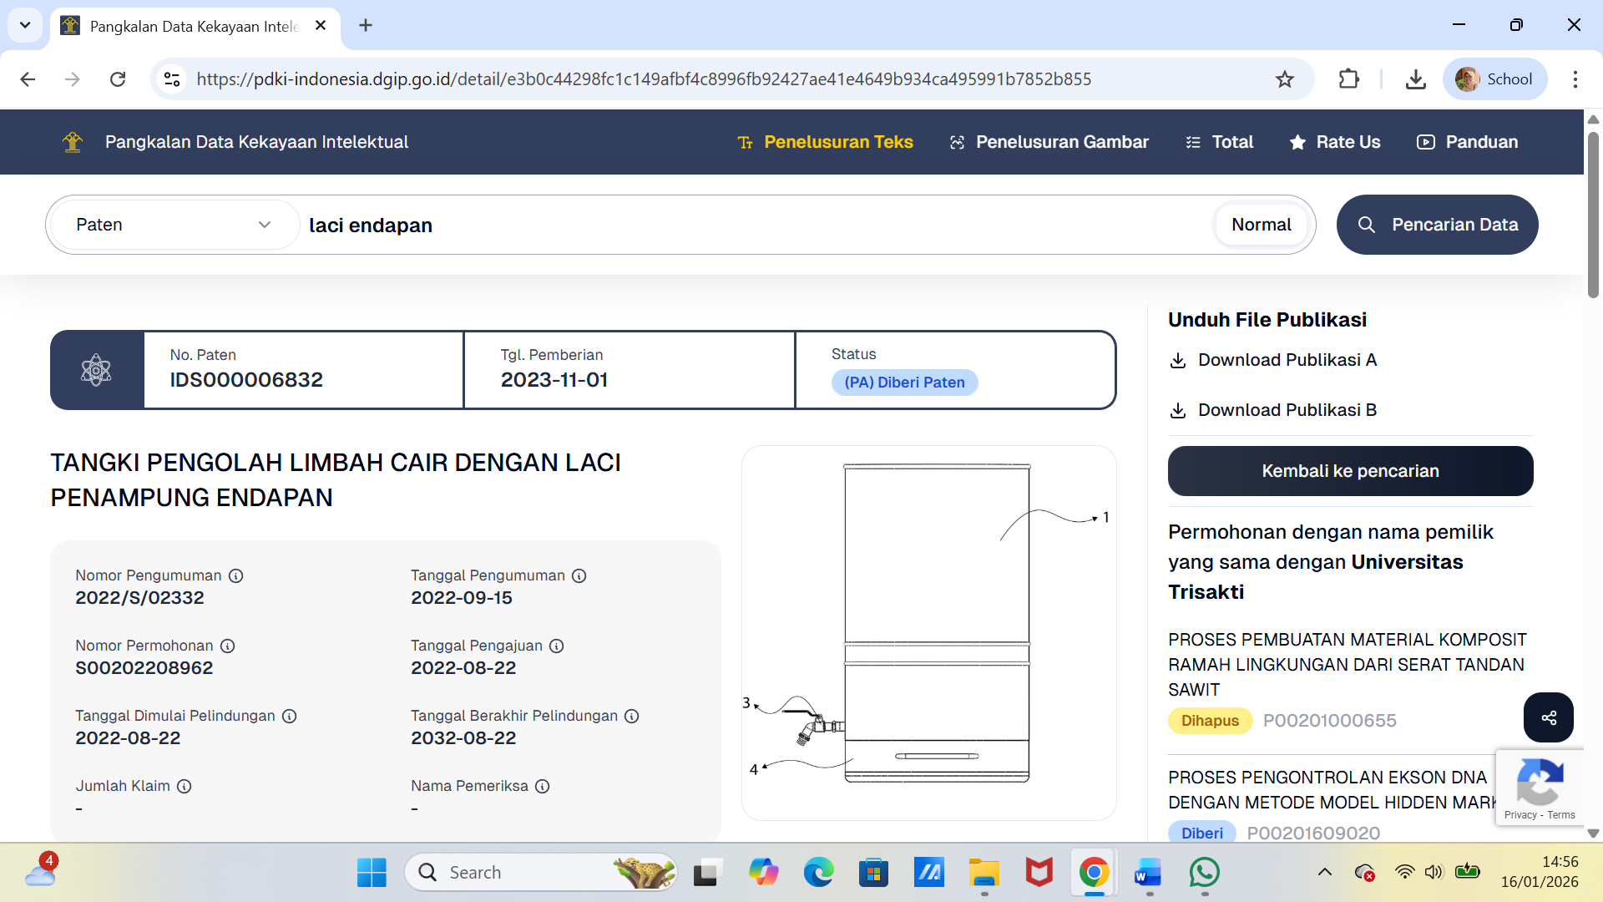This screenshot has width=1603, height=902.
Task: Bookmark this page with star icon
Action: click(1284, 79)
